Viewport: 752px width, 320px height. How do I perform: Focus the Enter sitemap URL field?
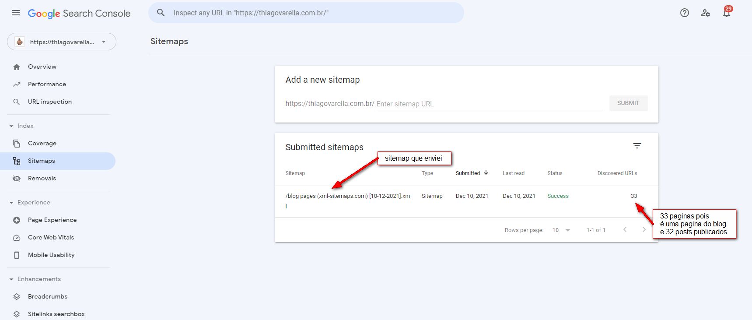[489, 104]
